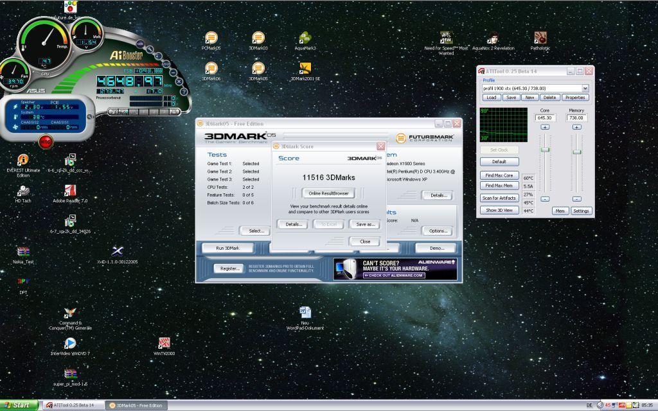The image size is (658, 411).
Task: Click Online ResultBrowser in 3DMark Score dialog
Action: (x=328, y=193)
